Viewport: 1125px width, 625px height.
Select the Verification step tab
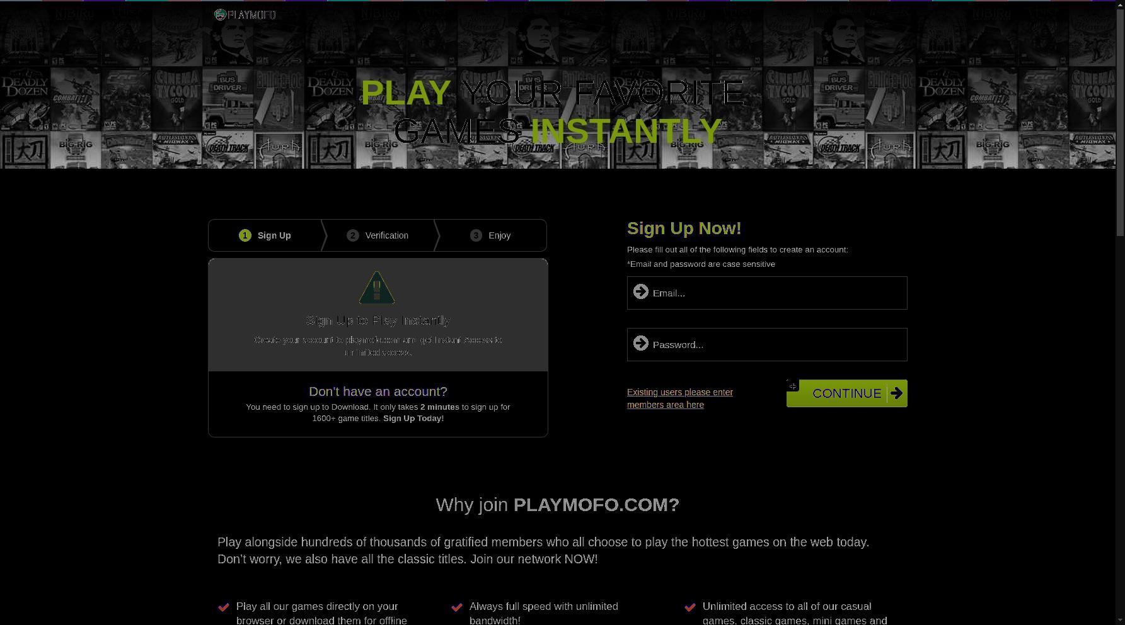click(378, 235)
